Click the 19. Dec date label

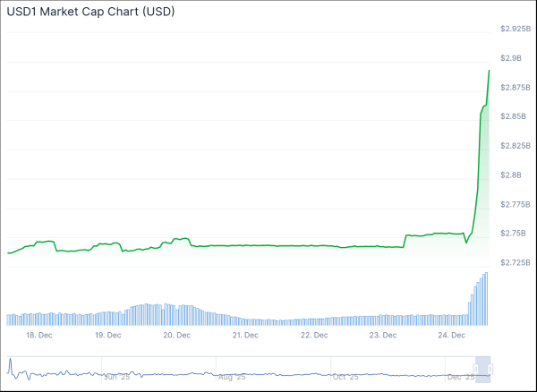(x=107, y=335)
